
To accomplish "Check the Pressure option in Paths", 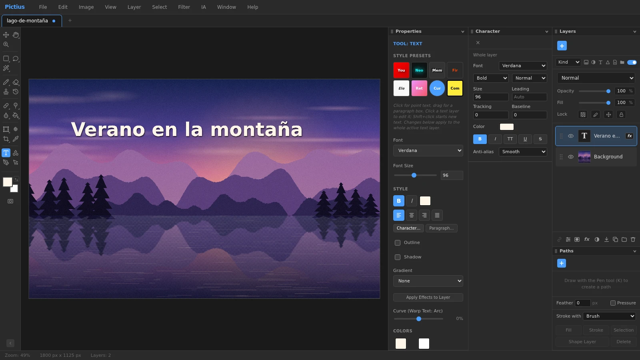I will [613, 303].
